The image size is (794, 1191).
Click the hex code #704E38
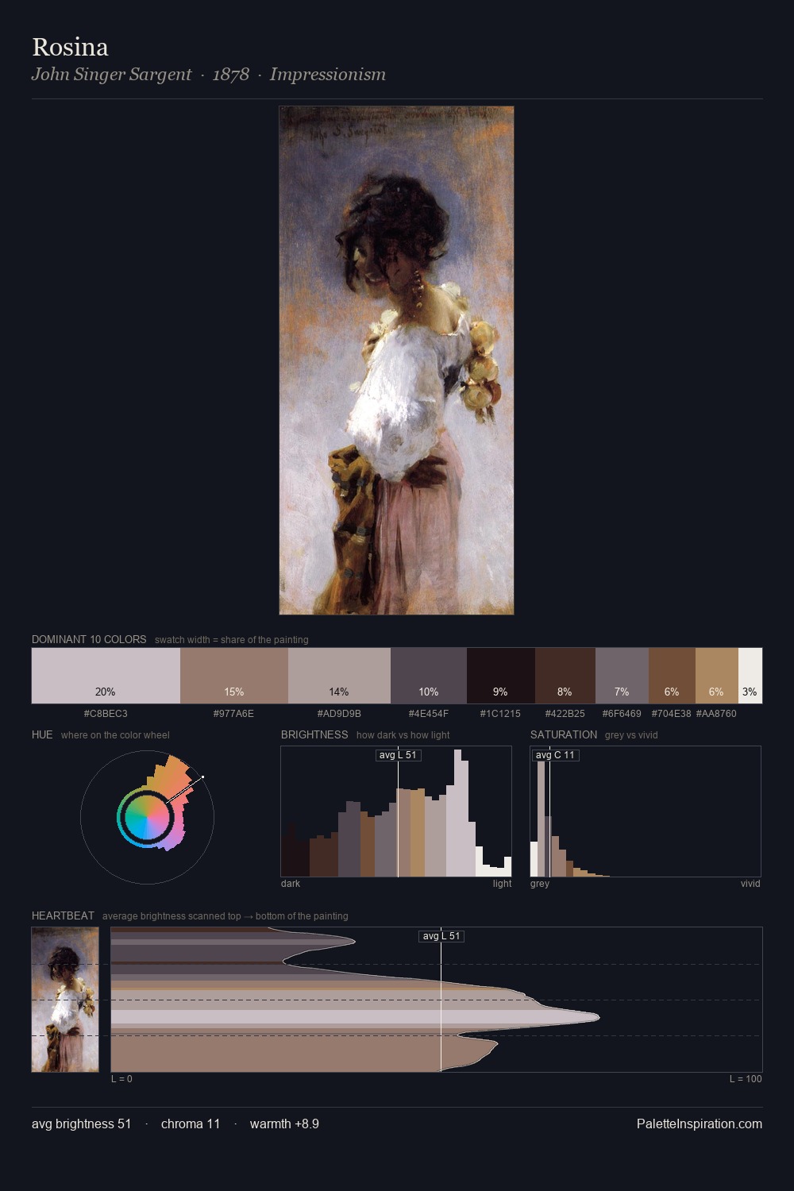coord(672,714)
